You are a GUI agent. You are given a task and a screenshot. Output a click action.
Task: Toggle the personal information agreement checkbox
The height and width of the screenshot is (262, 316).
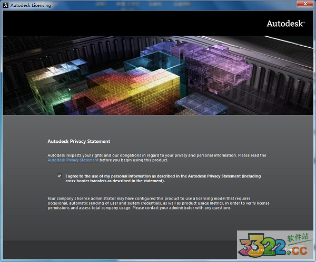59,176
